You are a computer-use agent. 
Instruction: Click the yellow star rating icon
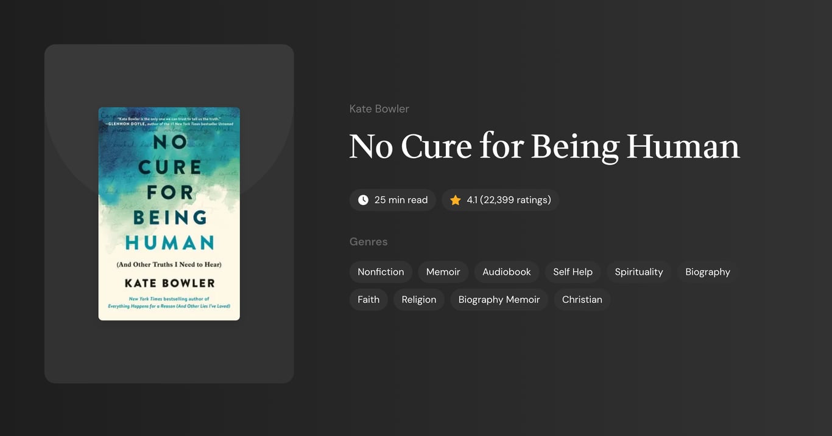[455, 200]
